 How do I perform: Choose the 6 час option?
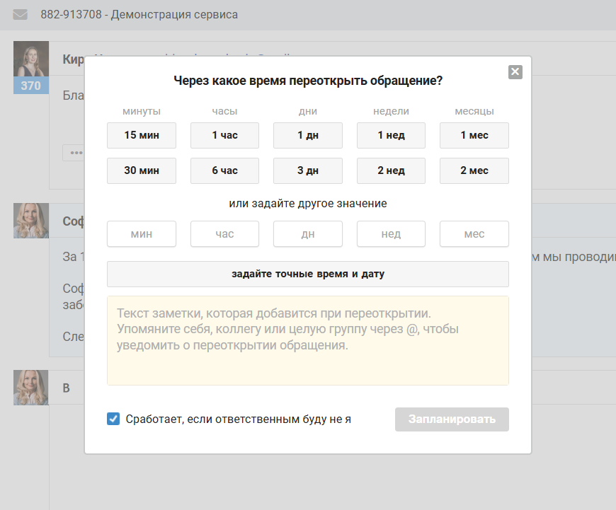224,170
